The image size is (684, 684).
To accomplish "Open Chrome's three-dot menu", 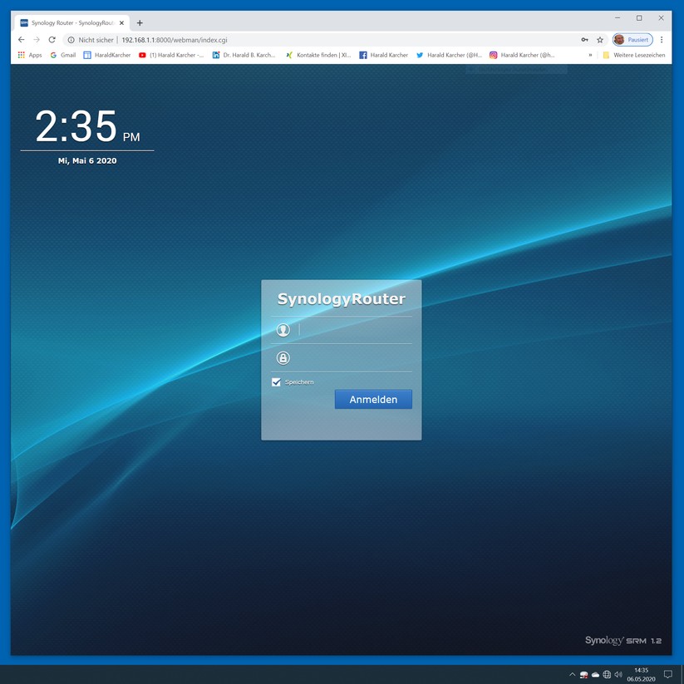I will pyautogui.click(x=662, y=40).
